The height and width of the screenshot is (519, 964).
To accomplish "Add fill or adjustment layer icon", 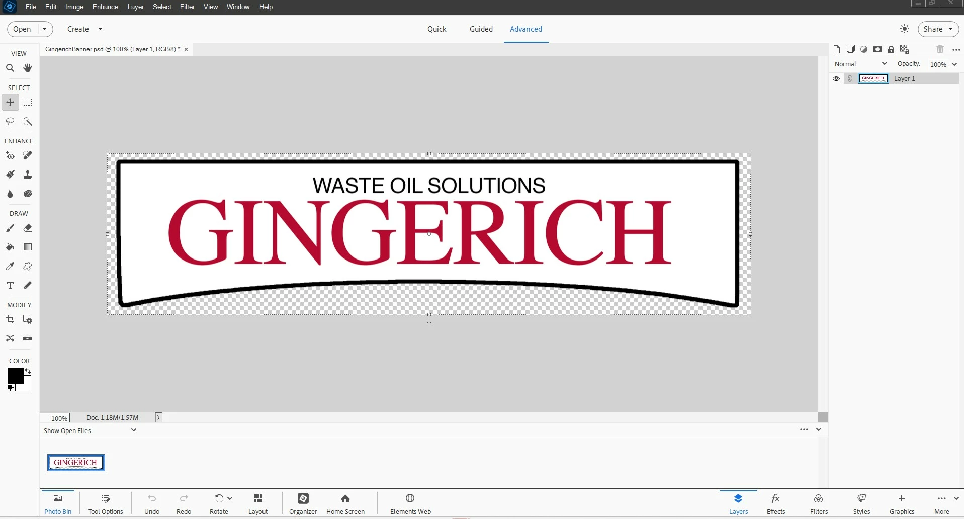I will click(864, 49).
